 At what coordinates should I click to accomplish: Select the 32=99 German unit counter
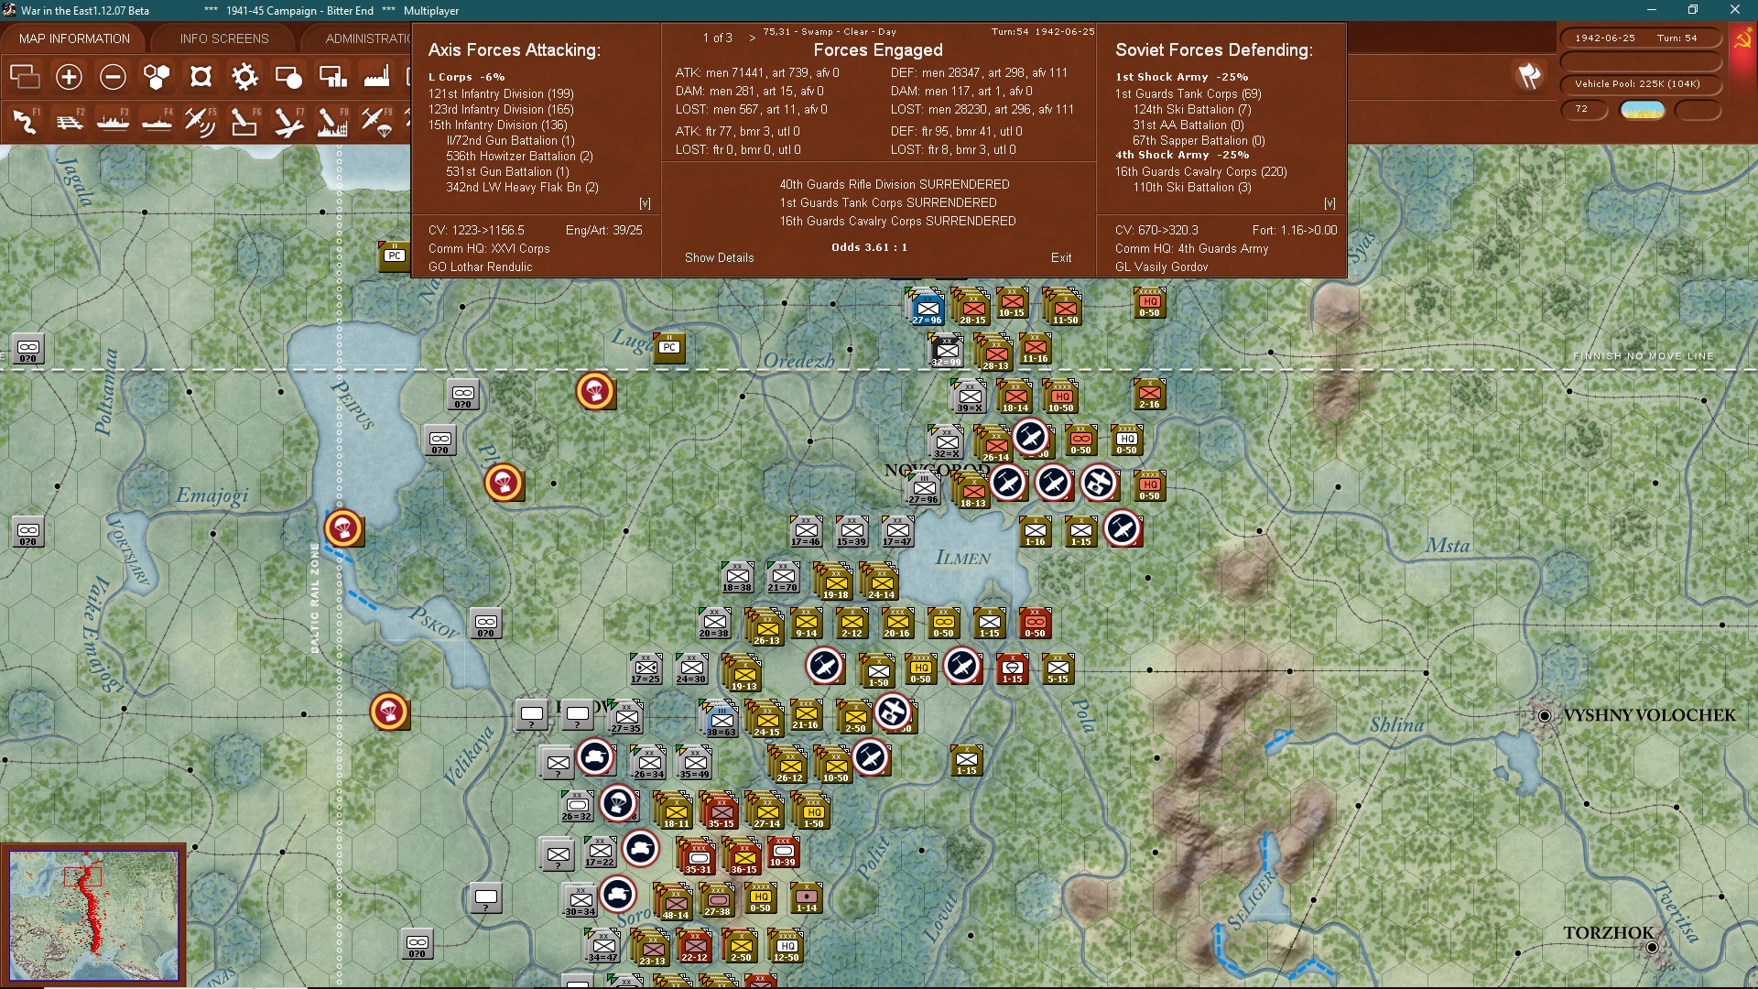(947, 351)
